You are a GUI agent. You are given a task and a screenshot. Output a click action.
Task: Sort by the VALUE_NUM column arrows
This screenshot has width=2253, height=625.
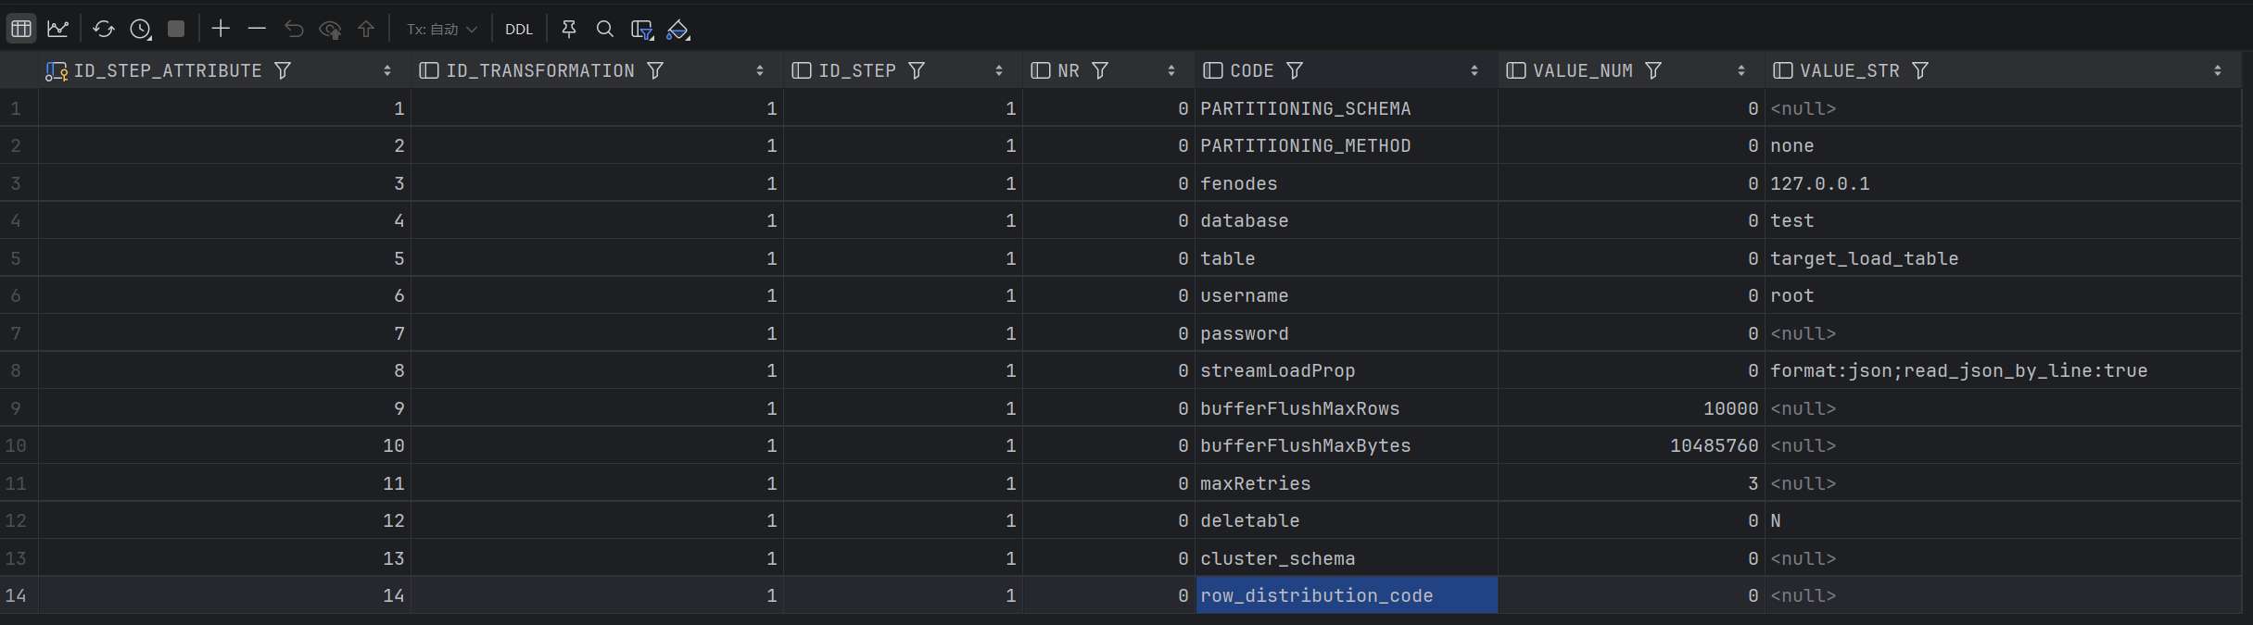pyautogui.click(x=1740, y=70)
